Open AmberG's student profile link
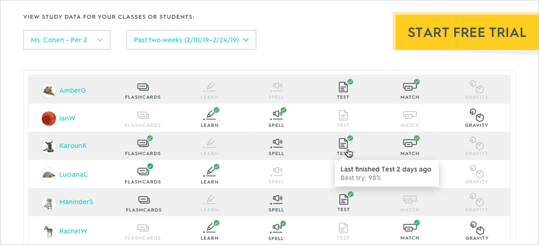Screen dimensions: 539x245 click(73, 90)
